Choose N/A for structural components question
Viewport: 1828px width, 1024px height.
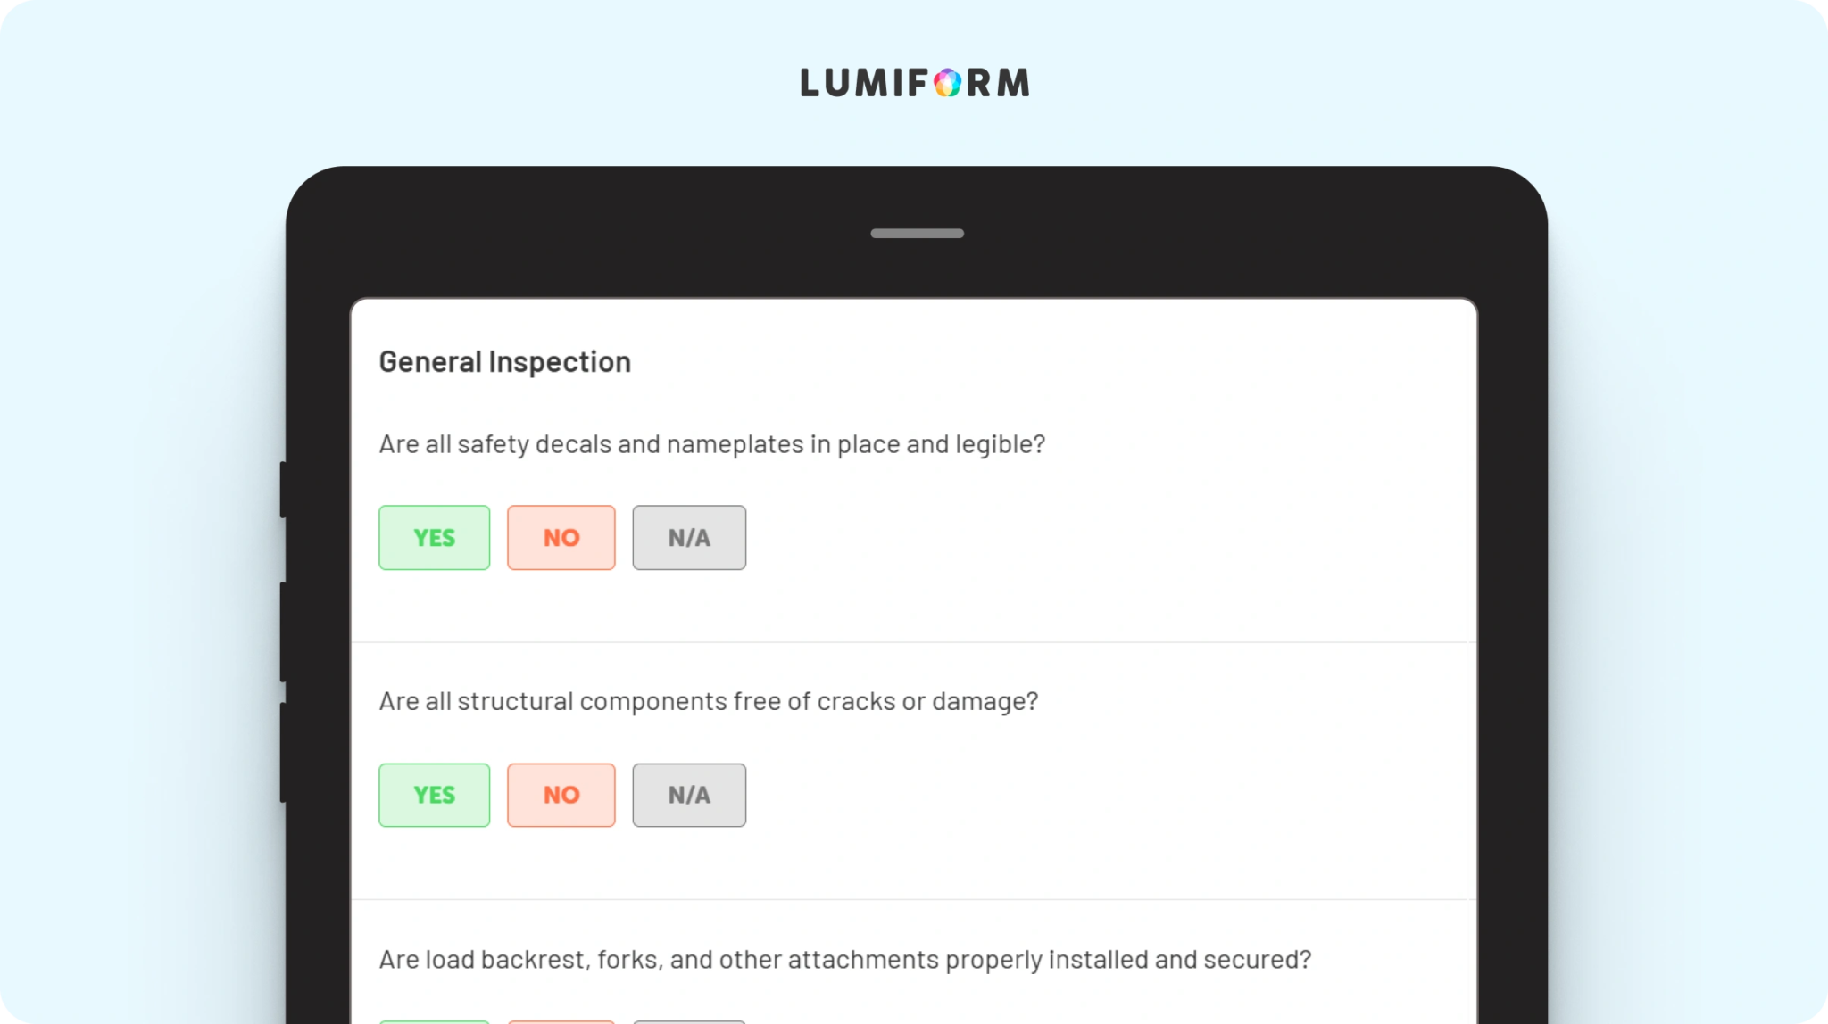[x=689, y=795]
